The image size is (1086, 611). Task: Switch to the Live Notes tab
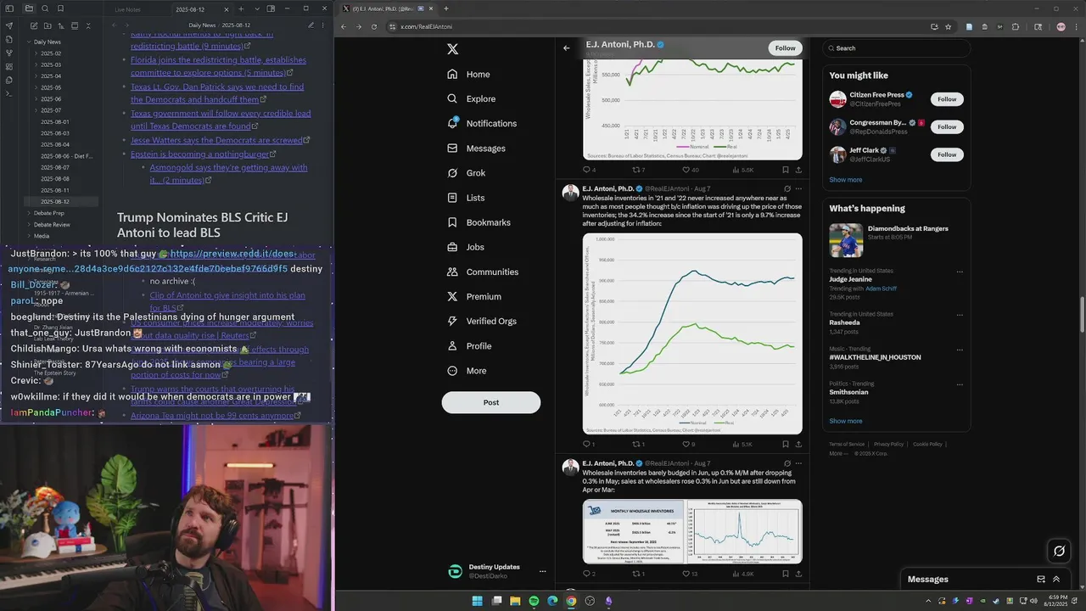(127, 9)
